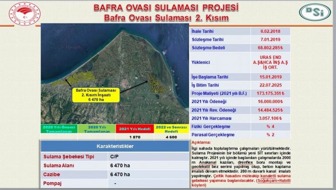336x190 pixels.
Task: Click the 'Sözleşme Bedeli' label
Action: pyautogui.click(x=208, y=47)
